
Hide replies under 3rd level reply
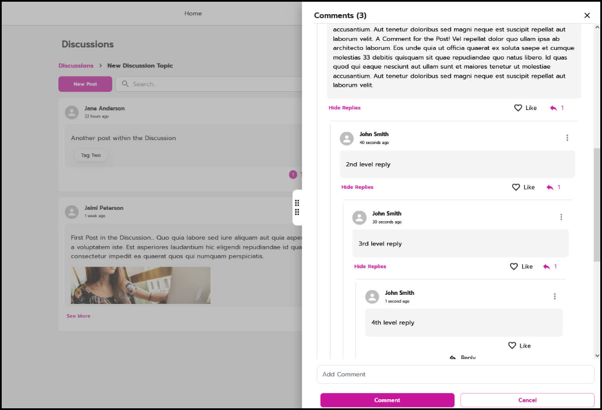[370, 267]
